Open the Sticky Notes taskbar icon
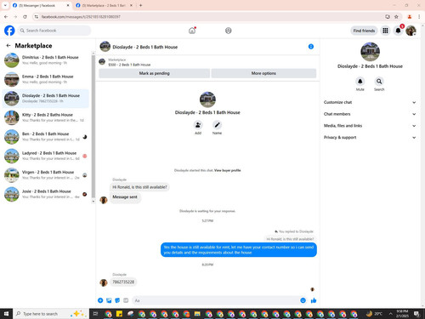The width and height of the screenshot is (425, 319). coord(119,314)
